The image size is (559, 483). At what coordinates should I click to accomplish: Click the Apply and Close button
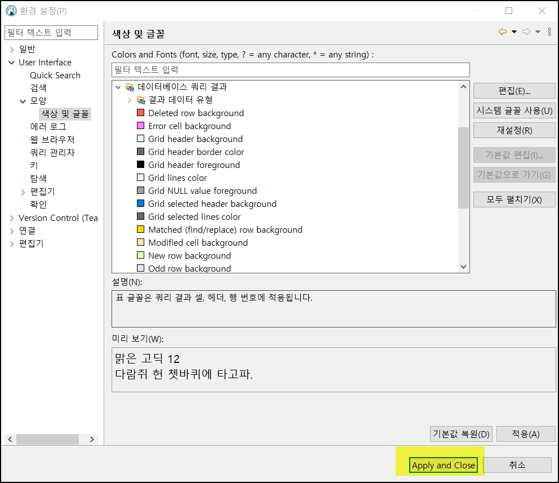point(443,465)
